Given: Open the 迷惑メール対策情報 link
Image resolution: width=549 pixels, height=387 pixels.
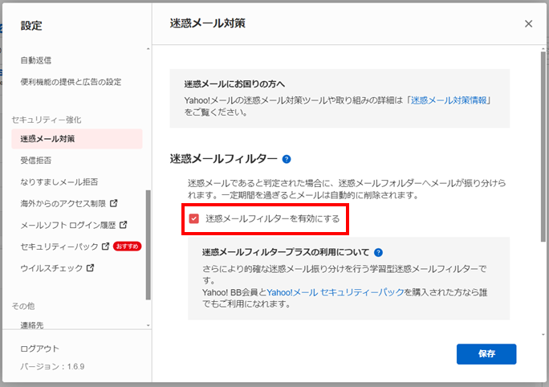Looking at the screenshot, I should click(x=449, y=100).
